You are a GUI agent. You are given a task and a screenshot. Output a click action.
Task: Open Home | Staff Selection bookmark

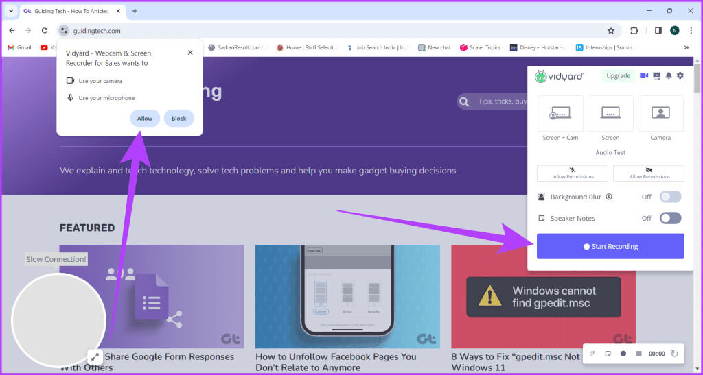point(307,47)
